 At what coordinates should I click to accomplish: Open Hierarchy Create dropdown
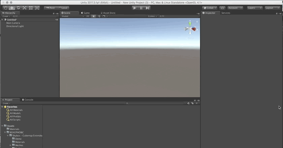pyautogui.click(x=6, y=16)
